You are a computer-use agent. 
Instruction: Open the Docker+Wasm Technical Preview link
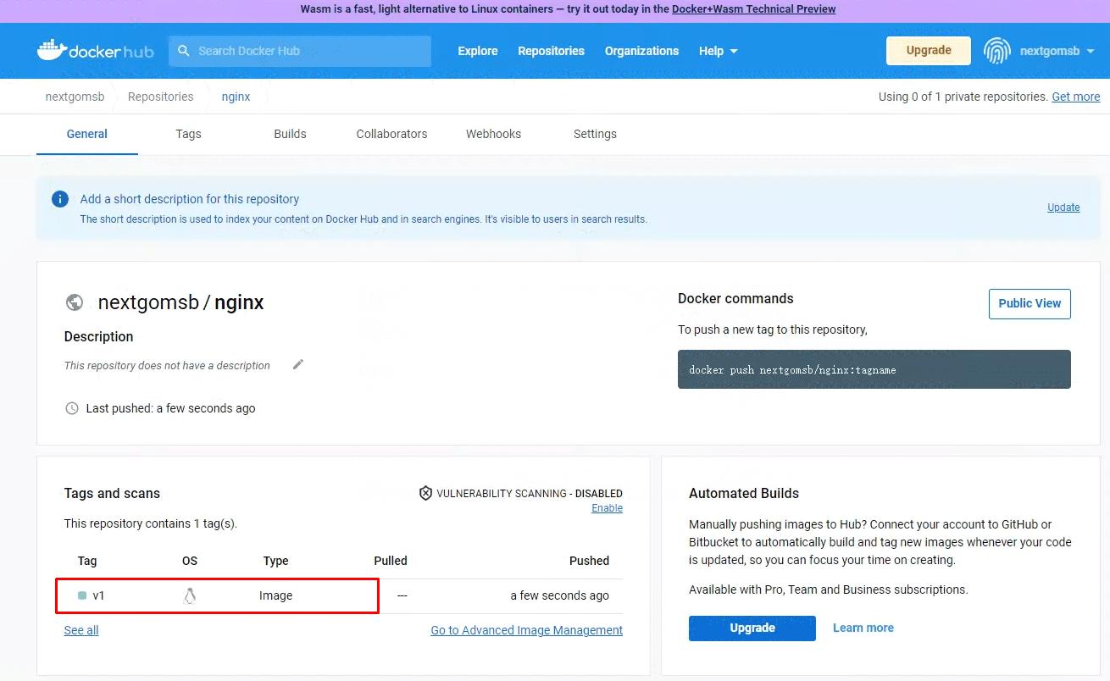[754, 9]
